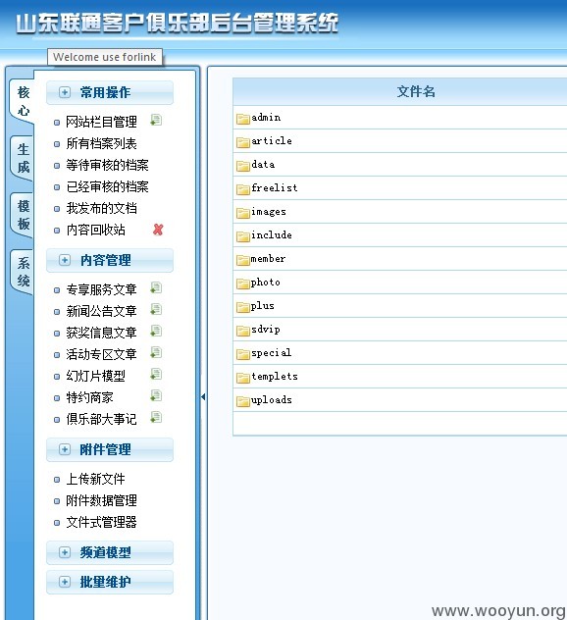The width and height of the screenshot is (567, 620).
Task: Click the document icon beside 网站栏目管理
Action: click(156, 120)
